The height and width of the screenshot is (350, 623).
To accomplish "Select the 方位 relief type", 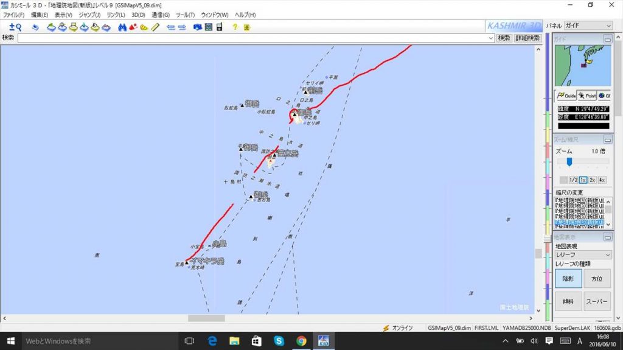I will click(x=597, y=278).
